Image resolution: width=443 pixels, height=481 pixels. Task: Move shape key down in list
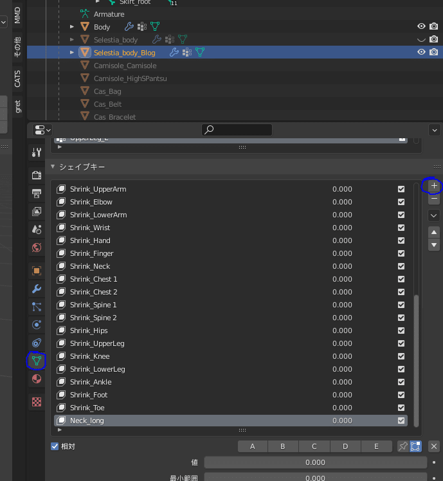pos(434,245)
